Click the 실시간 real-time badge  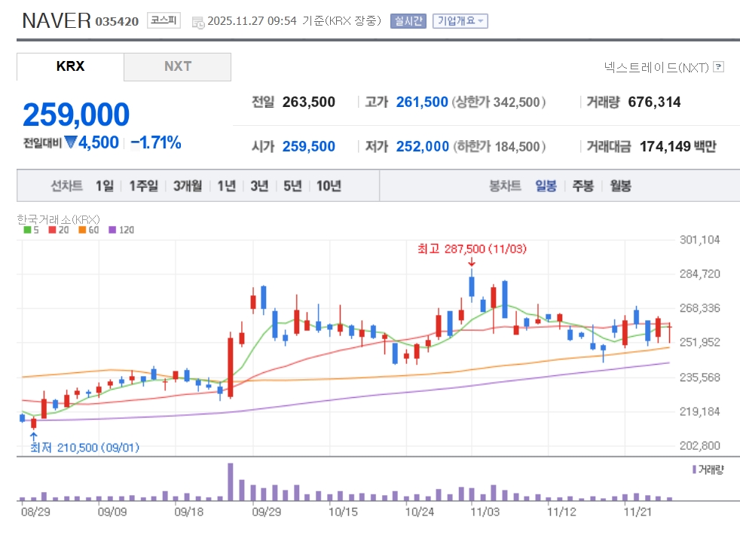coord(408,21)
